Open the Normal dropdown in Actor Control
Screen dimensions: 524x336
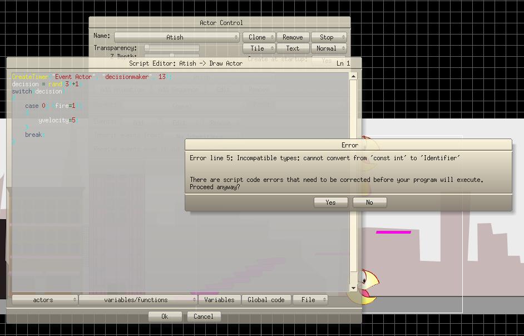tap(329, 48)
